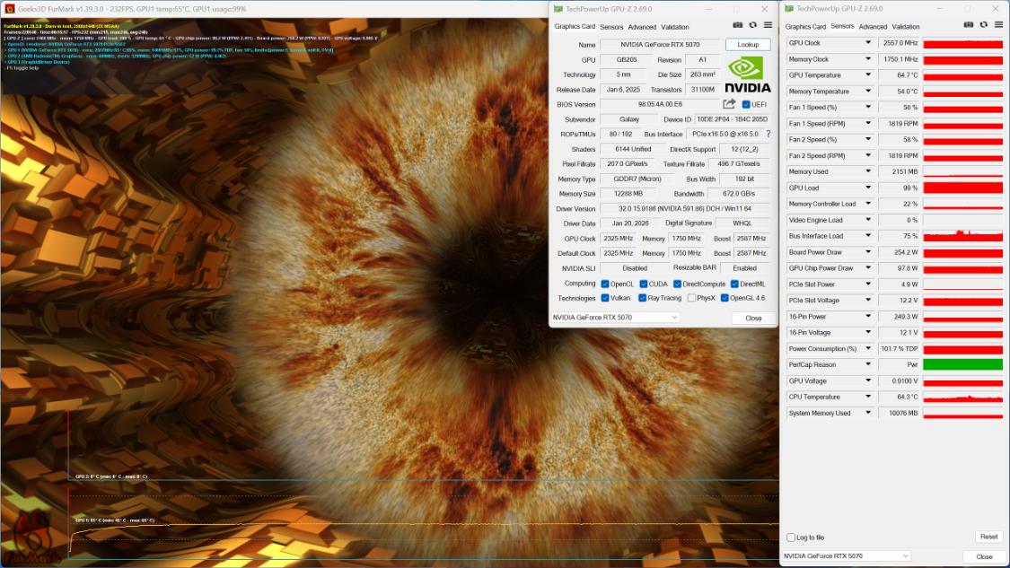The width and height of the screenshot is (1010, 568).
Task: Switch to the Sensors tab
Action: [610, 27]
